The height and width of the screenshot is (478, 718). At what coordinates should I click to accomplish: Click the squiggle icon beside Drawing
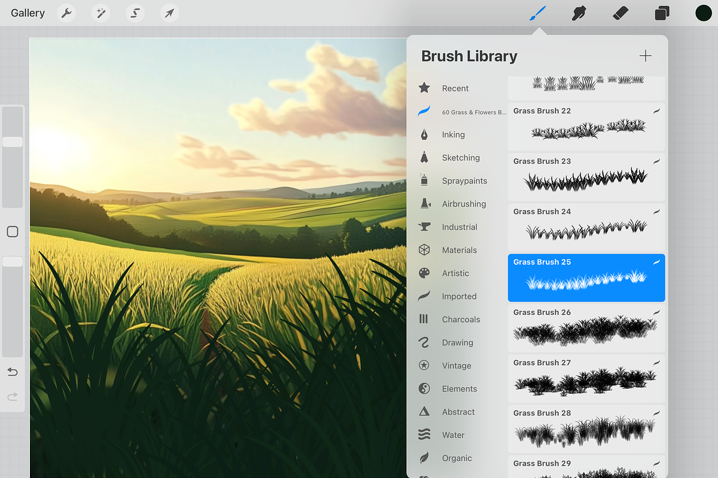pos(424,342)
